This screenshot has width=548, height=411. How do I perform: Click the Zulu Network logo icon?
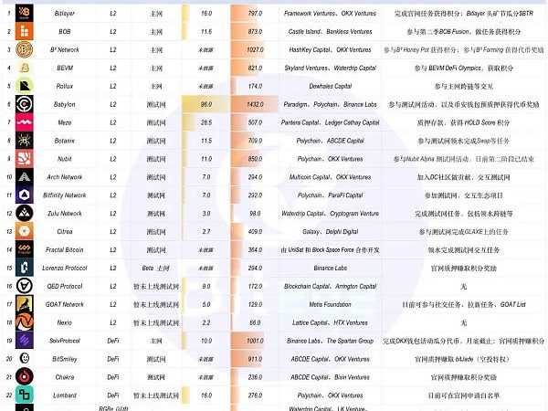[x=25, y=213]
